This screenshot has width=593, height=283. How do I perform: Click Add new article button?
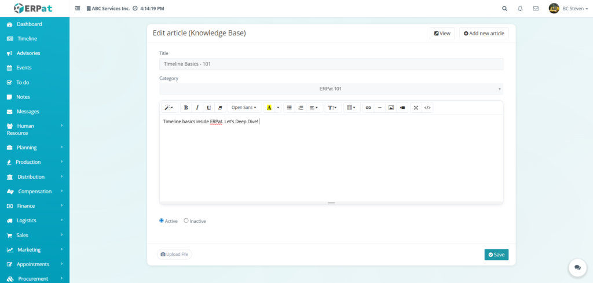(x=484, y=33)
